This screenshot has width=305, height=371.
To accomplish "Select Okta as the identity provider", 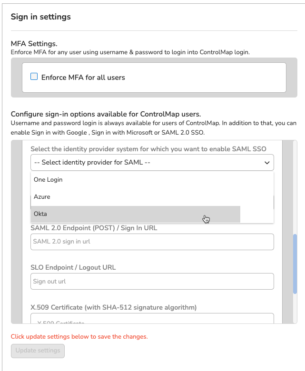I will 135,214.
